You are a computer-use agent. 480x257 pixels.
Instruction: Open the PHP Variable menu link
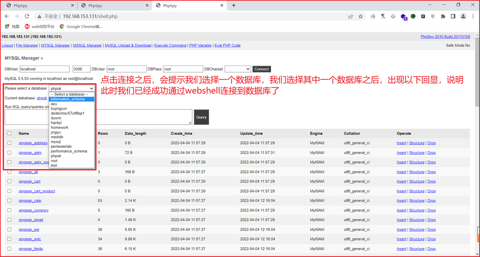click(x=200, y=45)
